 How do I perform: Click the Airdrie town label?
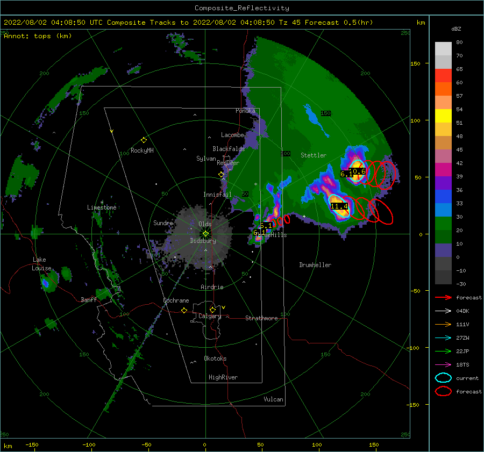click(212, 287)
